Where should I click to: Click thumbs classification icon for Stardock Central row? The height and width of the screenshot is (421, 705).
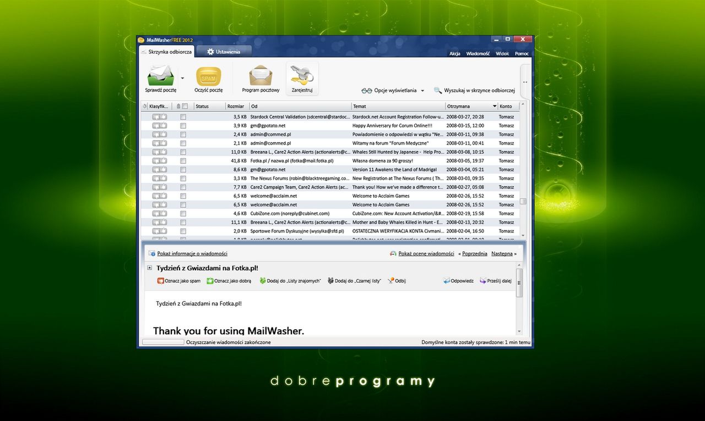160,117
